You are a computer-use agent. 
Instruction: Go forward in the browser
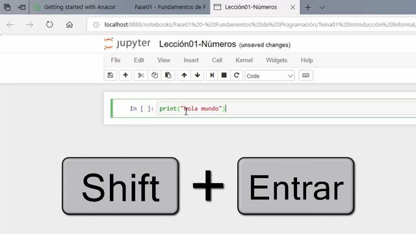pos(30,25)
